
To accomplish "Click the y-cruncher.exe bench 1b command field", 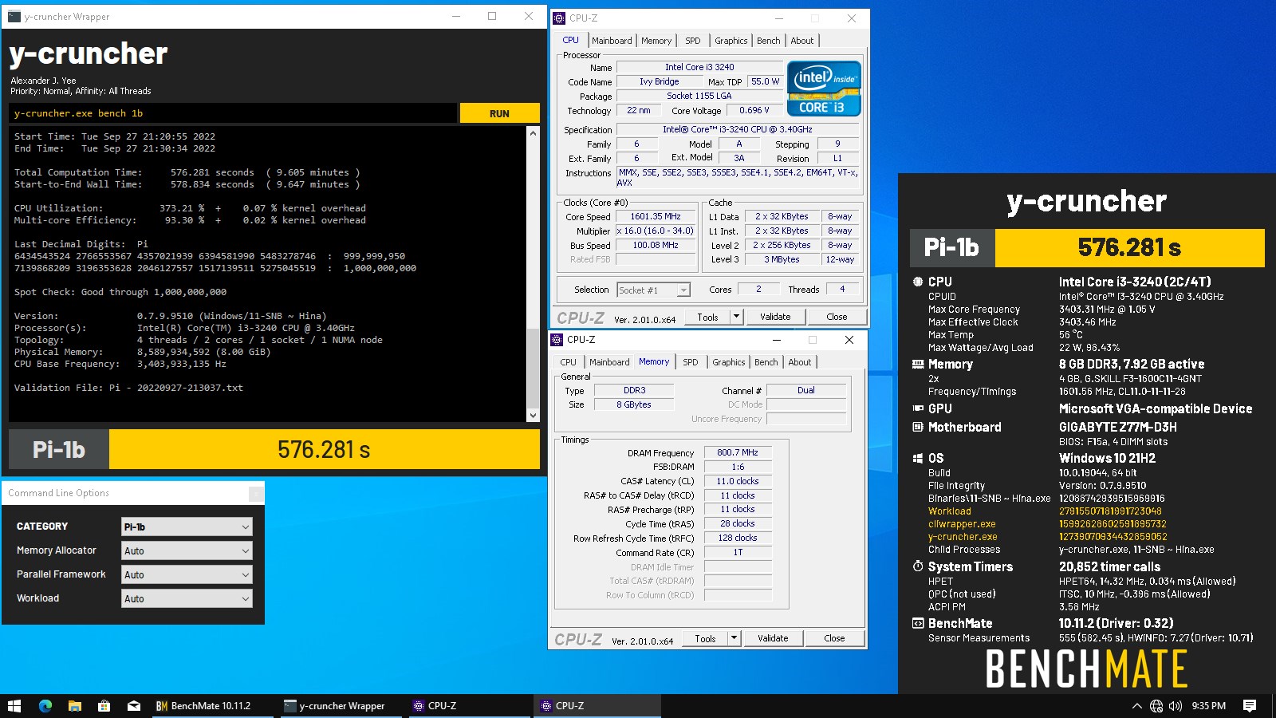I will (233, 113).
